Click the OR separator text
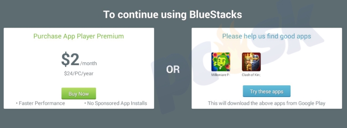The width and height of the screenshot is (347, 128). tap(173, 70)
